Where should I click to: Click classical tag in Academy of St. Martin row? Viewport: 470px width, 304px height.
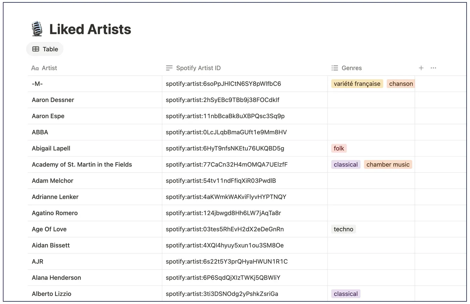coord(346,165)
